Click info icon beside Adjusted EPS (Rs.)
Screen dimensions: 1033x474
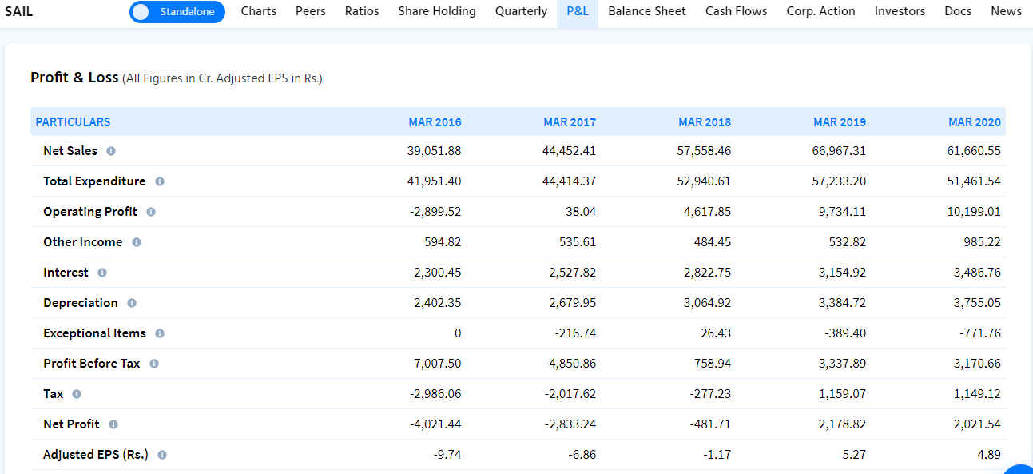pyautogui.click(x=162, y=455)
